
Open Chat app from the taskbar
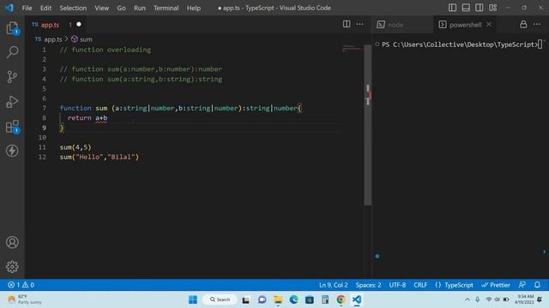pyautogui.click(x=262, y=299)
